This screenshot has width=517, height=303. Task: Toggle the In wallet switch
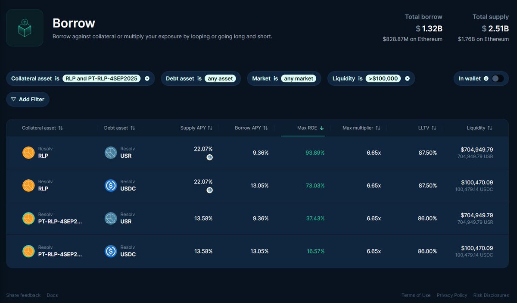(498, 78)
